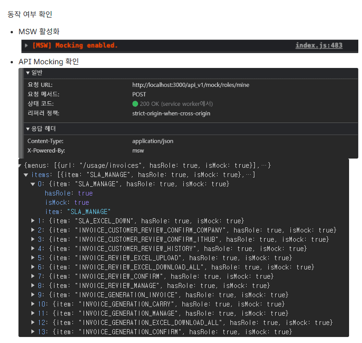The image size is (362, 343).
Task: Select the request URL value text
Action: point(191,85)
